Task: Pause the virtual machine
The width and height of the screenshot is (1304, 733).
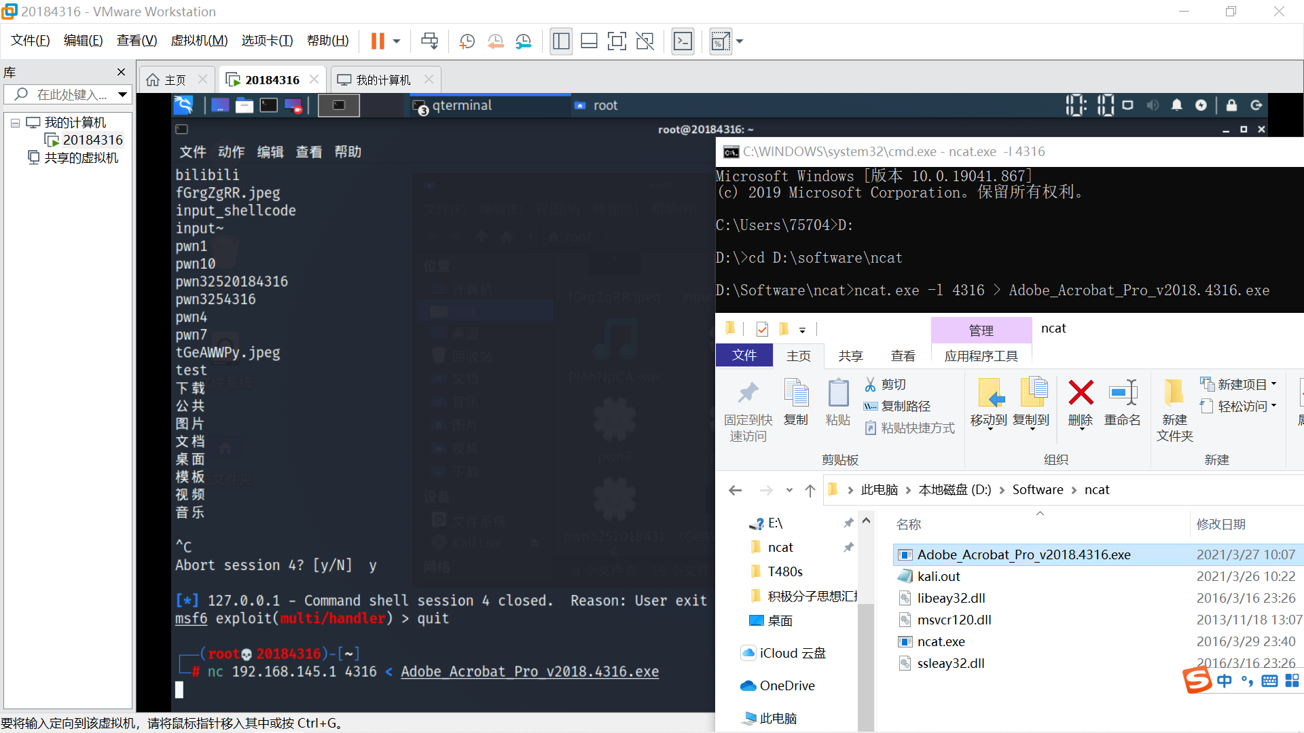Action: pyautogui.click(x=378, y=41)
